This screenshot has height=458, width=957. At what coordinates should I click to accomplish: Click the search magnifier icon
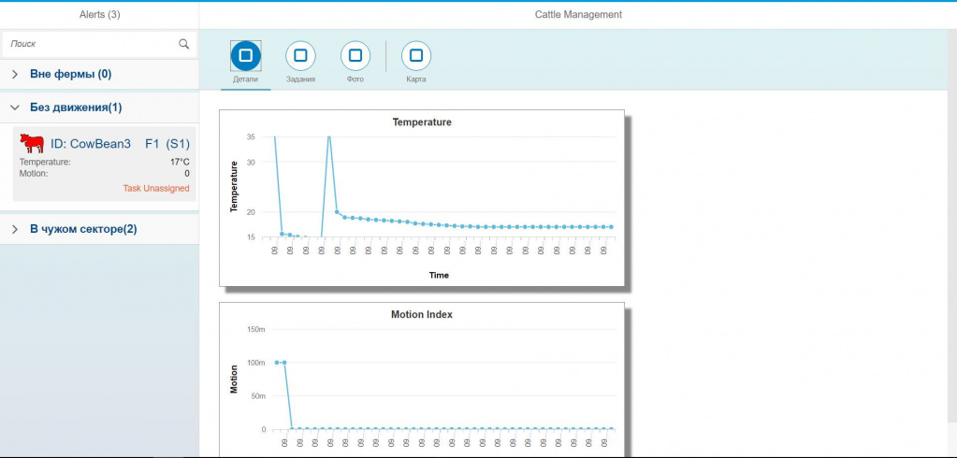183,44
